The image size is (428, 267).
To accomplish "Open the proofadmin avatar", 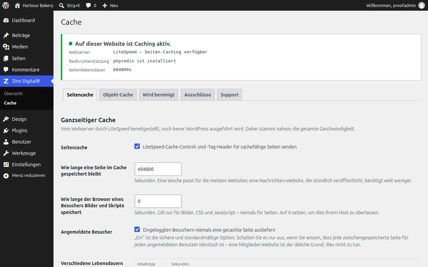I will tap(422, 5).
